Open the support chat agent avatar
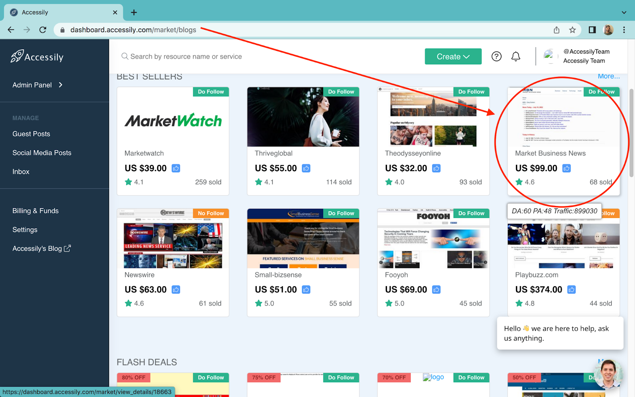 609,374
